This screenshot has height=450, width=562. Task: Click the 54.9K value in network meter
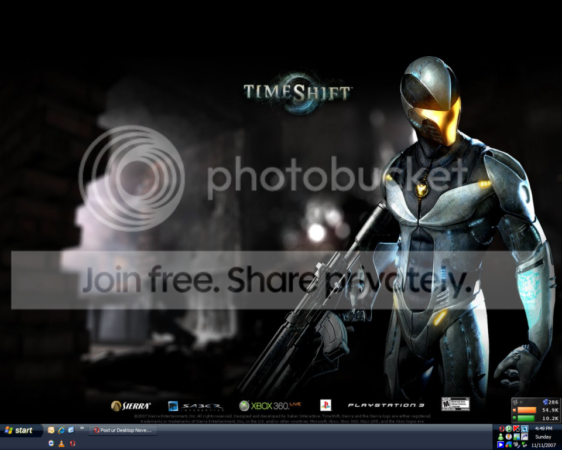point(550,410)
